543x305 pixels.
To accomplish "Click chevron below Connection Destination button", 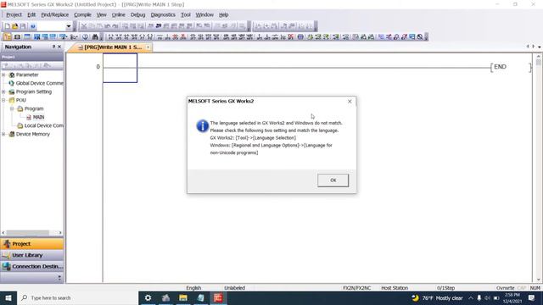I will point(59,278).
